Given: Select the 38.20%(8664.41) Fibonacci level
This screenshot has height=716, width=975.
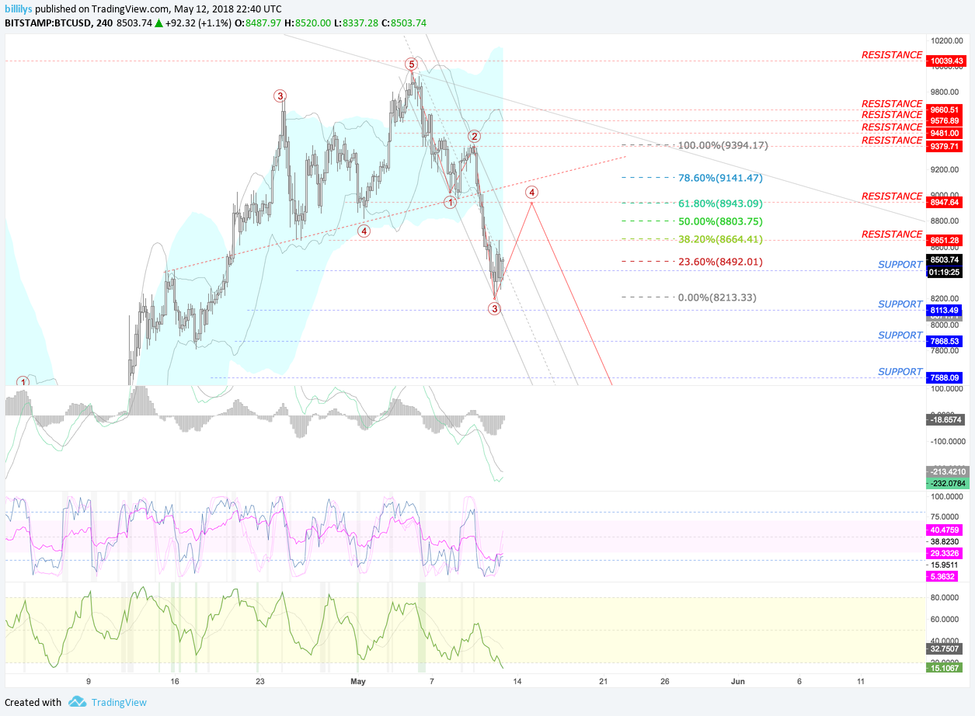Looking at the screenshot, I should tap(720, 239).
